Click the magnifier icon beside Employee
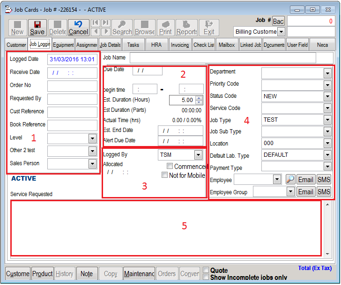 tap(290, 179)
